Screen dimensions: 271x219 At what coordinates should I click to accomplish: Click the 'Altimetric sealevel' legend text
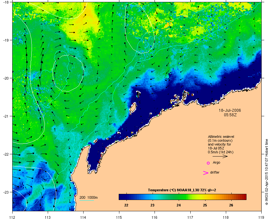(x=221, y=137)
